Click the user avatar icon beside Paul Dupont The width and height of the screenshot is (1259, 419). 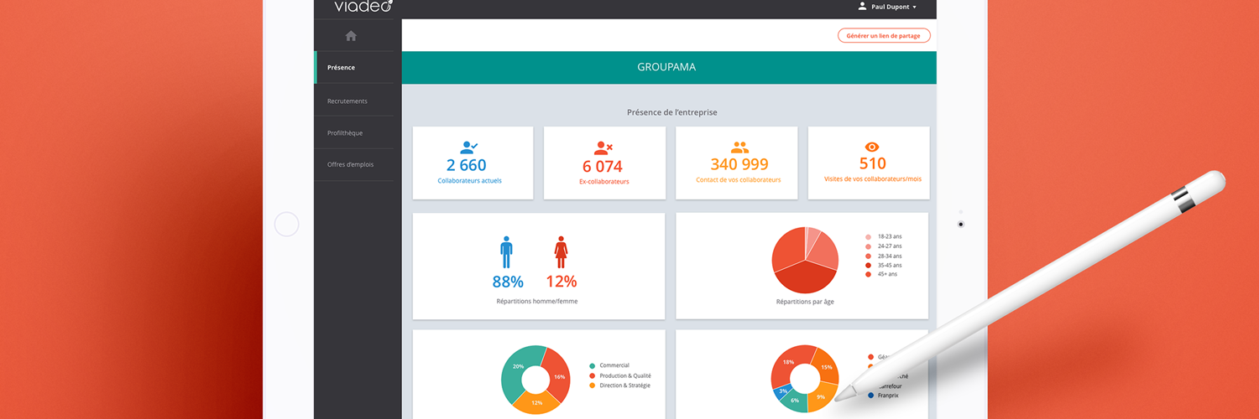coord(862,6)
